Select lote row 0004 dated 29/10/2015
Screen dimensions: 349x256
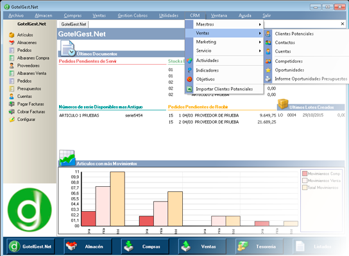click(x=311, y=115)
